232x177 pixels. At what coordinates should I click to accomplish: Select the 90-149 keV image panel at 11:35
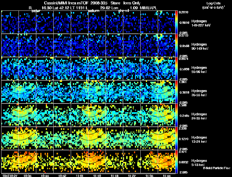click(x=149, y=45)
